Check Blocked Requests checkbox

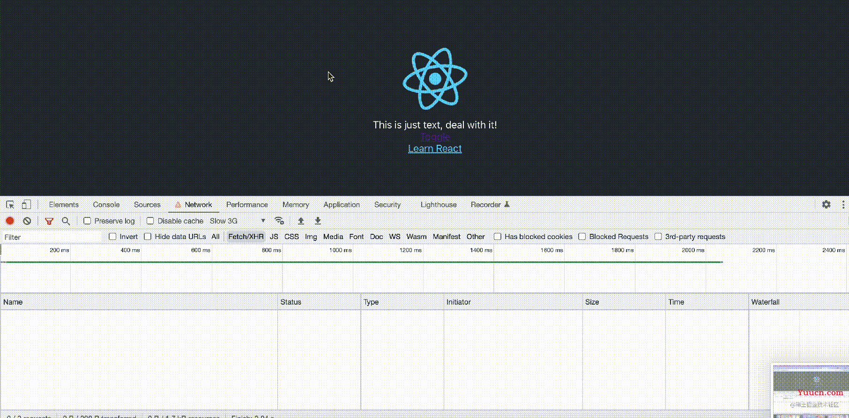tap(582, 237)
